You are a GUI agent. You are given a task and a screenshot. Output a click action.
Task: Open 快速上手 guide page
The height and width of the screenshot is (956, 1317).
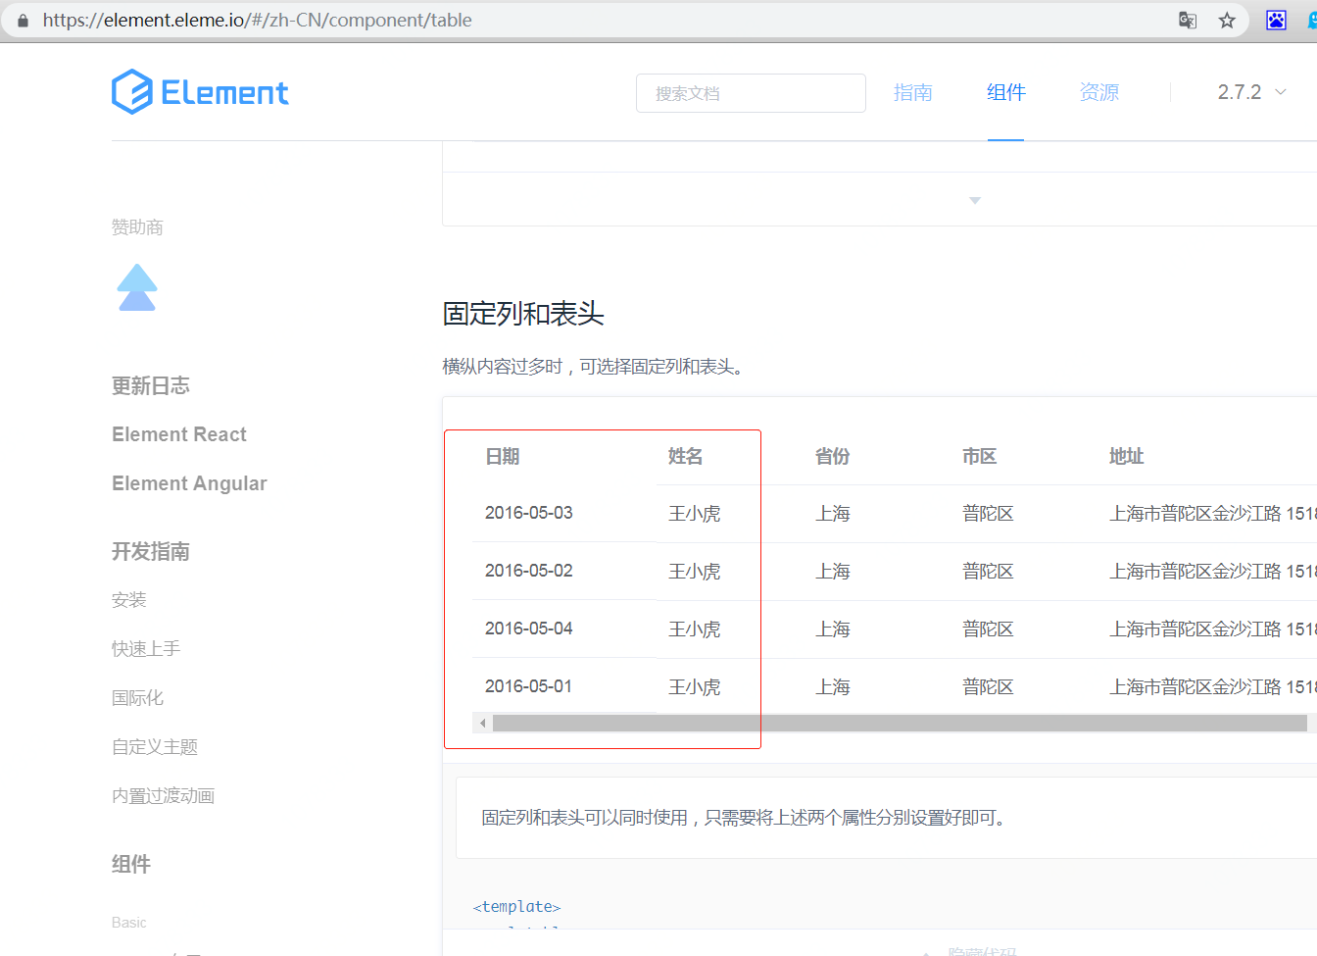pos(146,648)
